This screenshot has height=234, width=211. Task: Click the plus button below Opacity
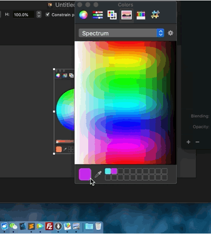pyautogui.click(x=188, y=142)
